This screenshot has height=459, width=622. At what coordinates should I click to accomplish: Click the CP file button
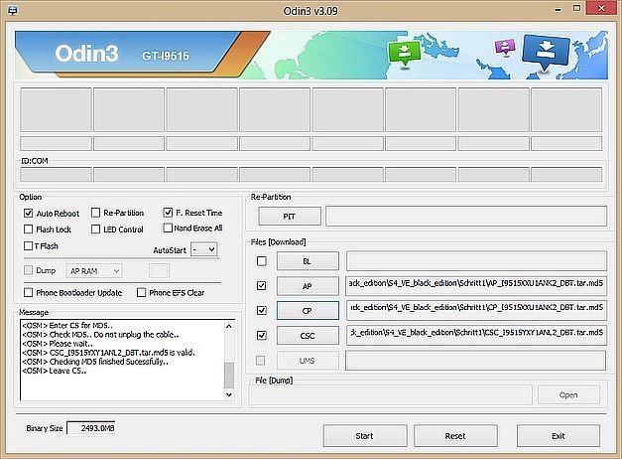tap(308, 310)
